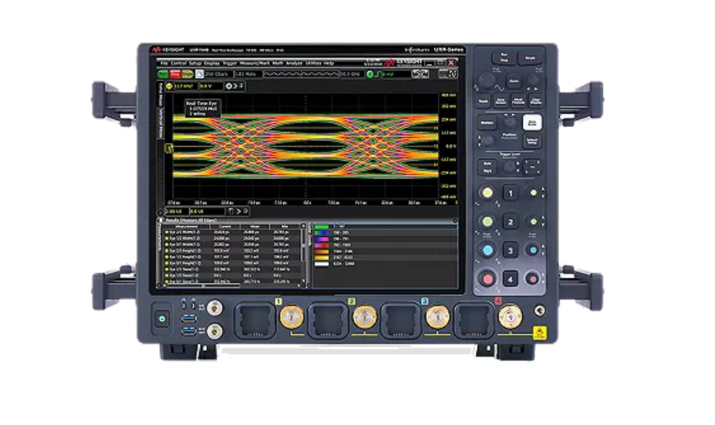Viewport: 715px width, 425px height.
Task: Click the Trigger Level knob
Action: [x=509, y=167]
